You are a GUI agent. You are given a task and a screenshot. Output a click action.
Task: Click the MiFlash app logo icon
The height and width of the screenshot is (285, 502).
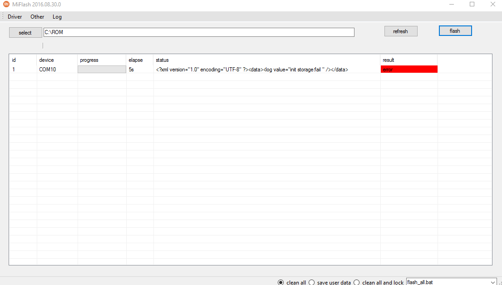[6, 5]
